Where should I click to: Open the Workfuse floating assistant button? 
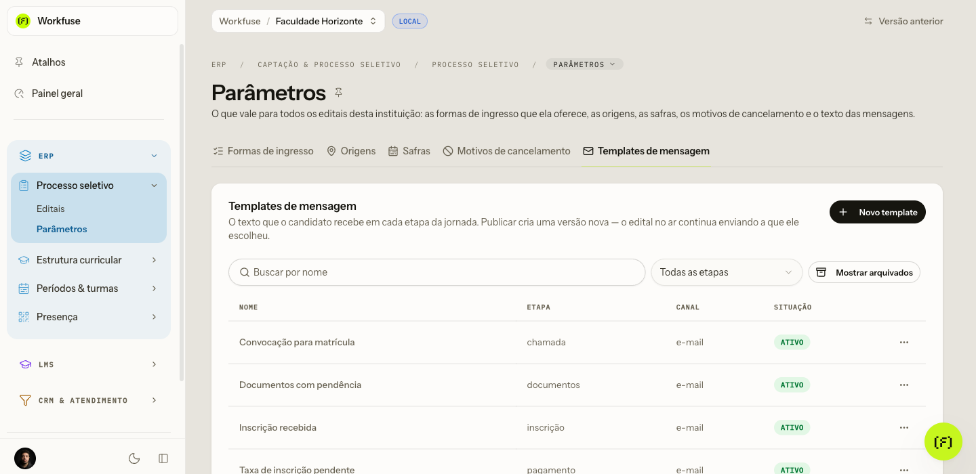click(x=943, y=441)
